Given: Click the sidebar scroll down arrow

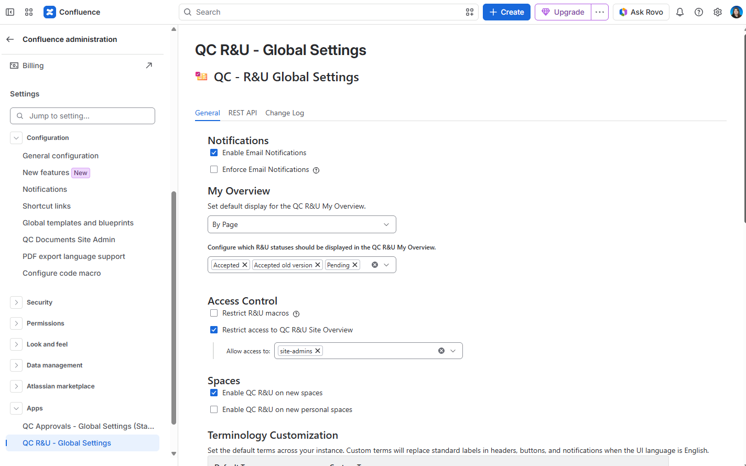Looking at the screenshot, I should pos(174,454).
